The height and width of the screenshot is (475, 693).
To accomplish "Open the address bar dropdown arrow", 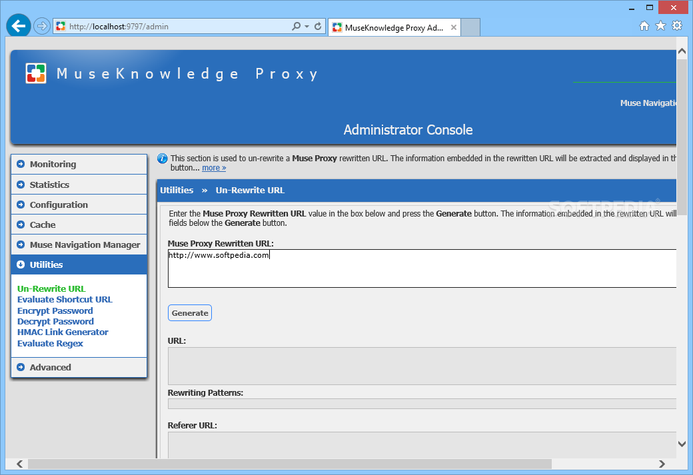I will tap(307, 26).
